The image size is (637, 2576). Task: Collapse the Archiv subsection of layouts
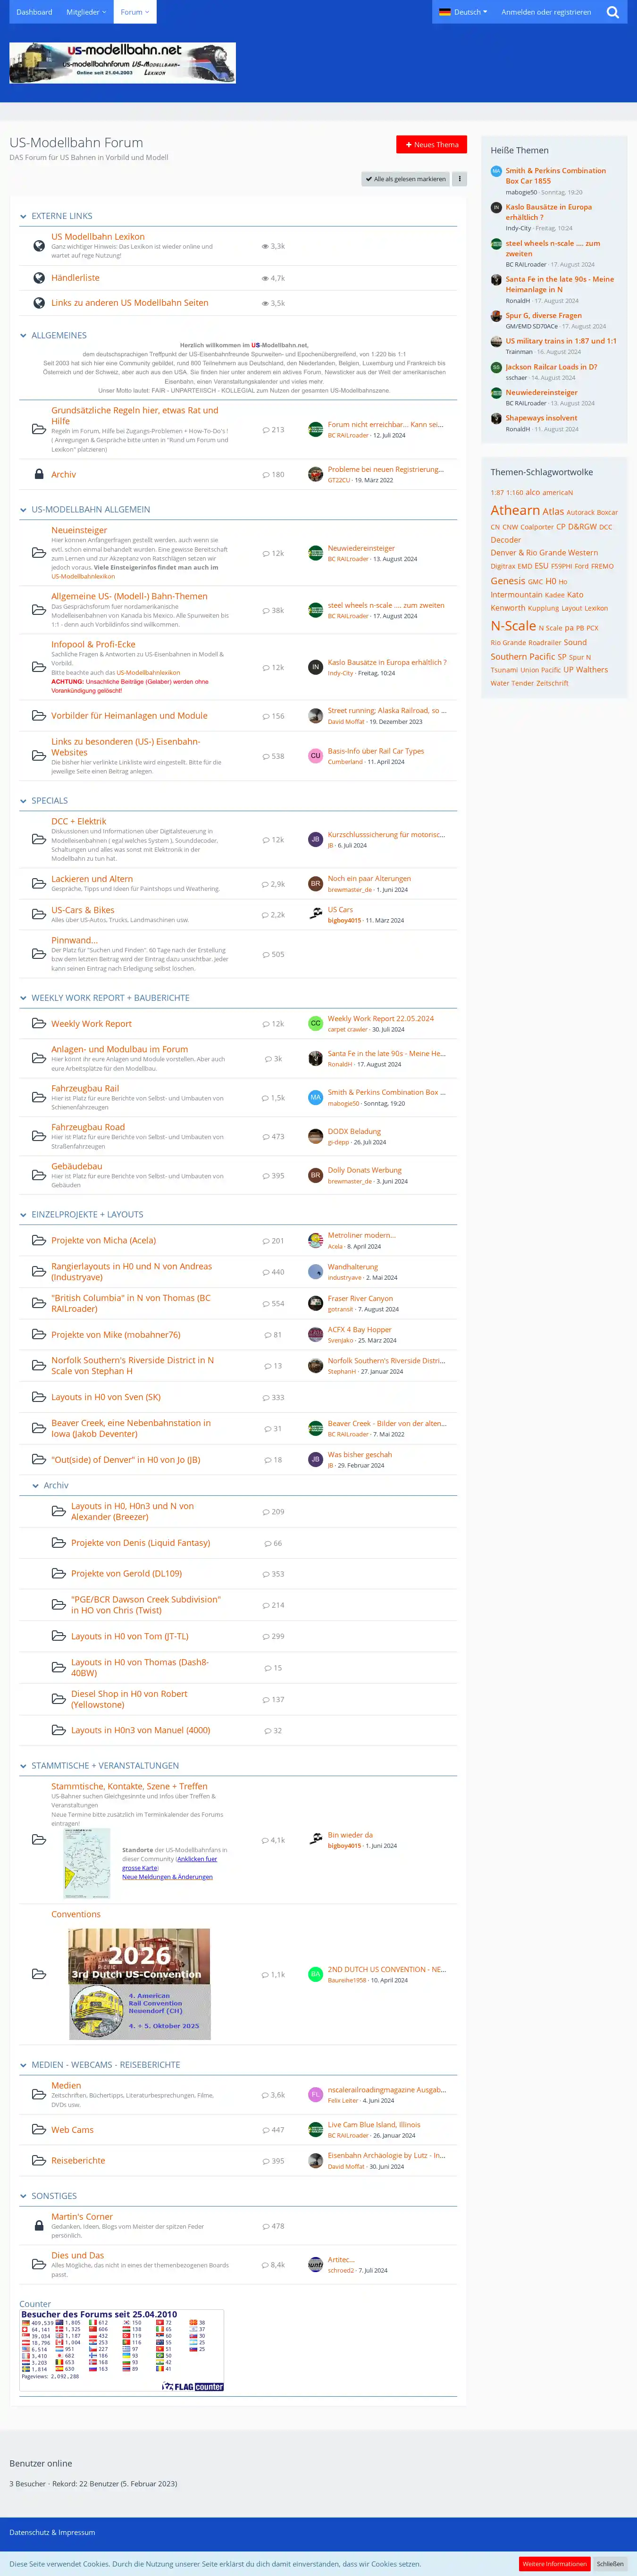click(36, 1485)
